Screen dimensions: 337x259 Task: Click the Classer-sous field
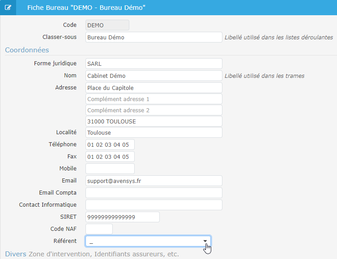coord(154,37)
